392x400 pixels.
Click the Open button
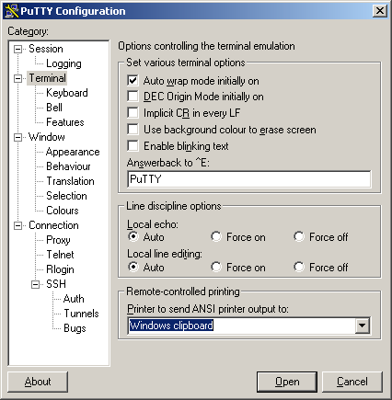(287, 382)
